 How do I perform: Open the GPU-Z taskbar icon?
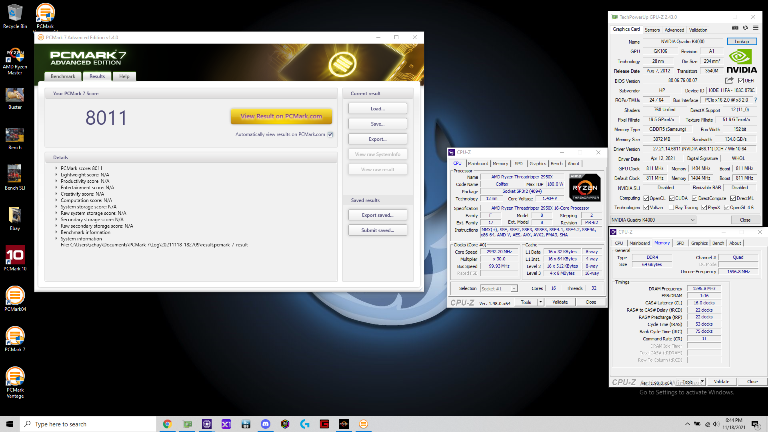pos(187,424)
